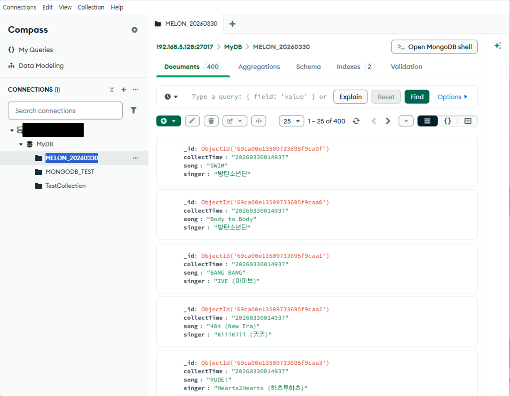The height and width of the screenshot is (396, 510).
Task: Select the MELON_20260330 workspace tab
Action: click(x=186, y=24)
